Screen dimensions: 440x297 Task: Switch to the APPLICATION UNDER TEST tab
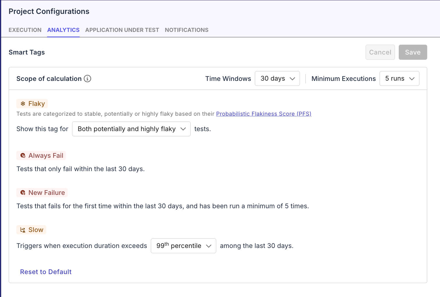122,30
